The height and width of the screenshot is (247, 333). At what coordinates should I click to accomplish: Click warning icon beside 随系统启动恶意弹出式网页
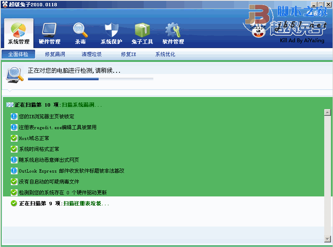[14, 160]
